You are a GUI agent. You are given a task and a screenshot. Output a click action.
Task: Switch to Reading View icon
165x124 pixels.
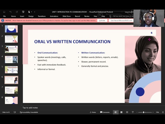[127, 112]
